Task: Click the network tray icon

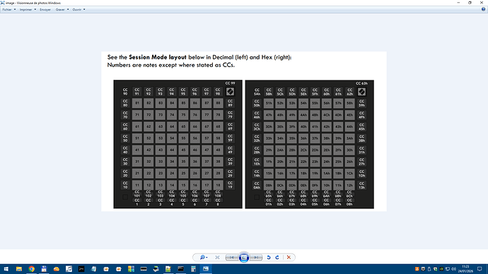Action: coord(448,269)
